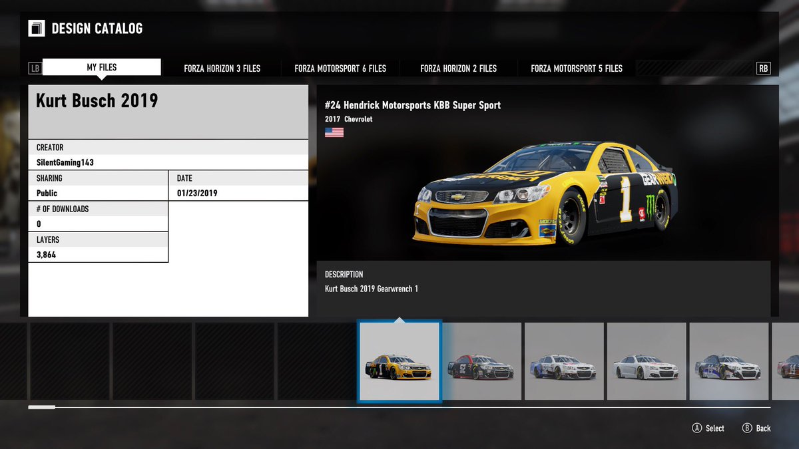Viewport: 799px width, 449px height.
Task: Click the United States flag icon
Action: click(334, 132)
